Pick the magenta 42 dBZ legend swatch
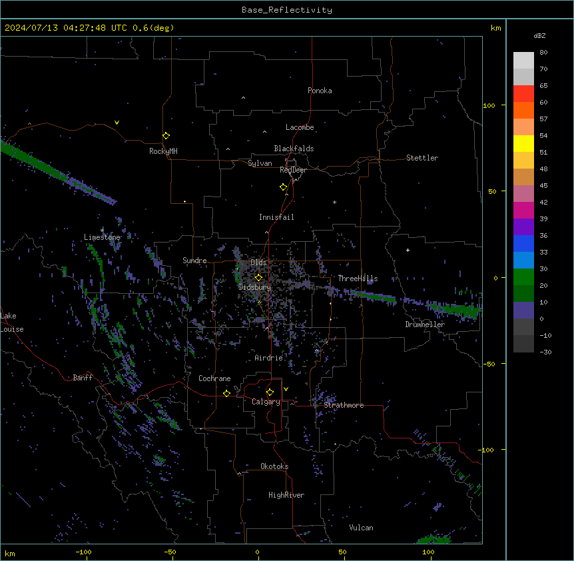The width and height of the screenshot is (574, 561). coord(523,210)
